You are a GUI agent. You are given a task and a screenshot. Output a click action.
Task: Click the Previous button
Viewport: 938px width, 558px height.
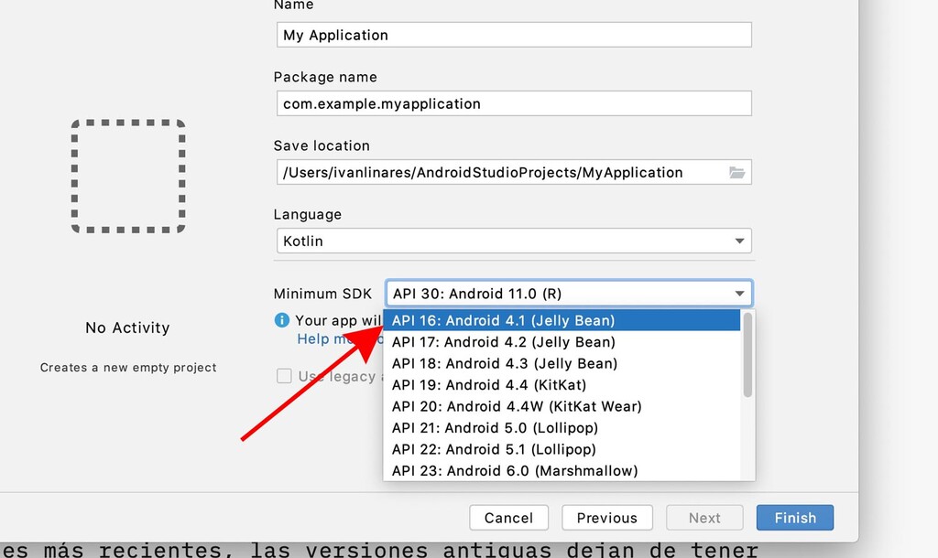coord(606,517)
